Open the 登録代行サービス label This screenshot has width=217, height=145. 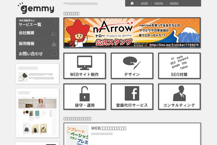coord(132,105)
